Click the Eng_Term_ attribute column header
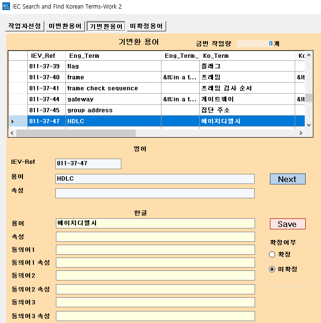 181,55
